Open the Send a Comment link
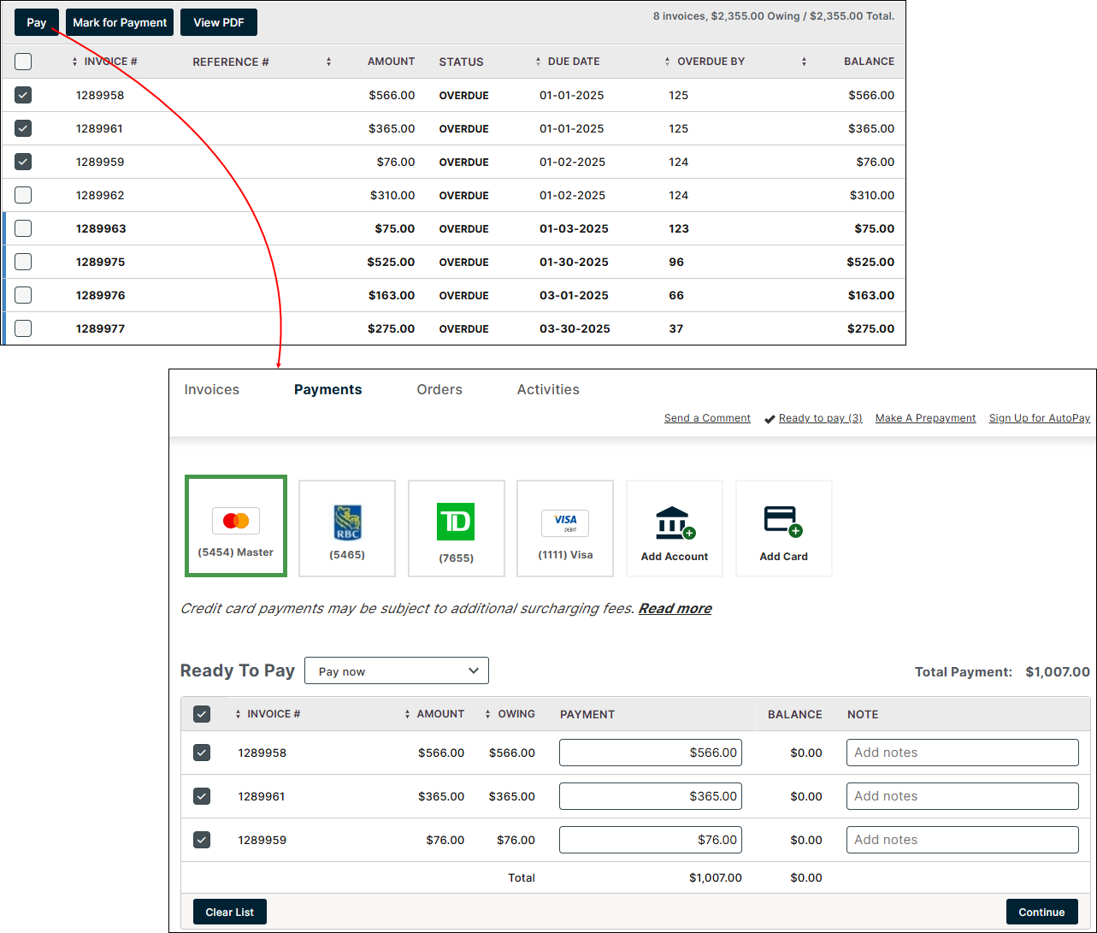The width and height of the screenshot is (1097, 933). pos(707,418)
